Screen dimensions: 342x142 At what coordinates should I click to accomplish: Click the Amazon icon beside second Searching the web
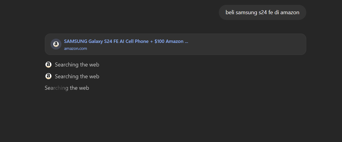[48, 76]
